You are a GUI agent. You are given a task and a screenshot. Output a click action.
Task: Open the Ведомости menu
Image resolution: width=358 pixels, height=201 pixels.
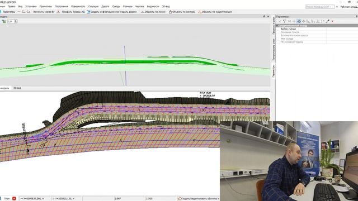click(x=153, y=7)
